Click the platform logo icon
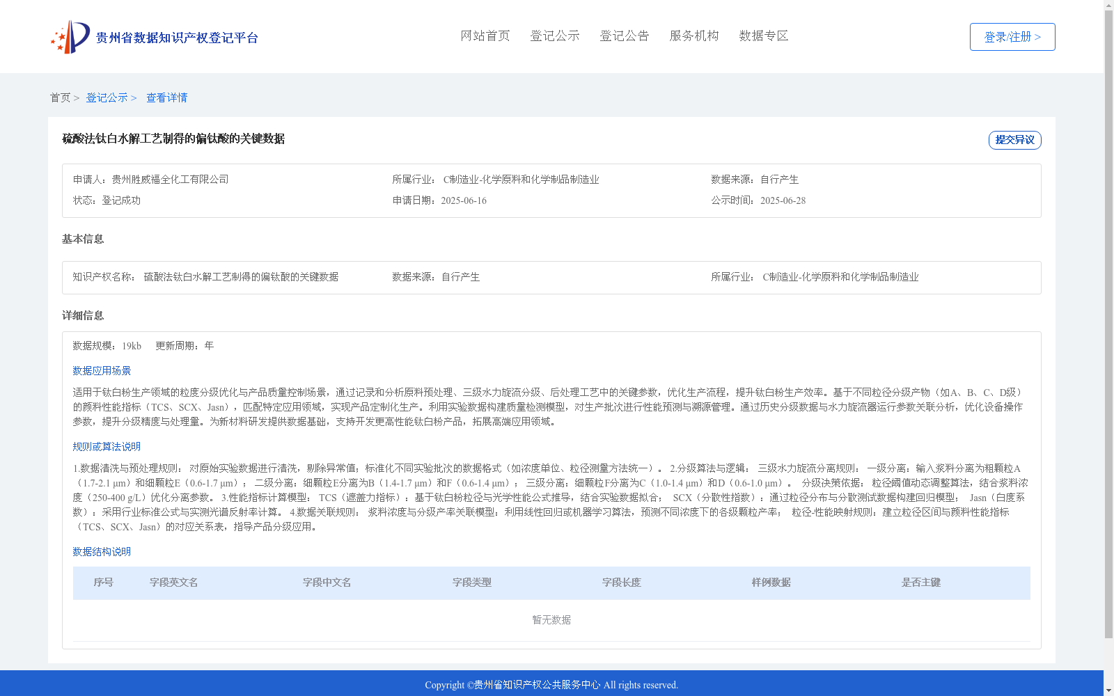The width and height of the screenshot is (1114, 696). coord(70,37)
